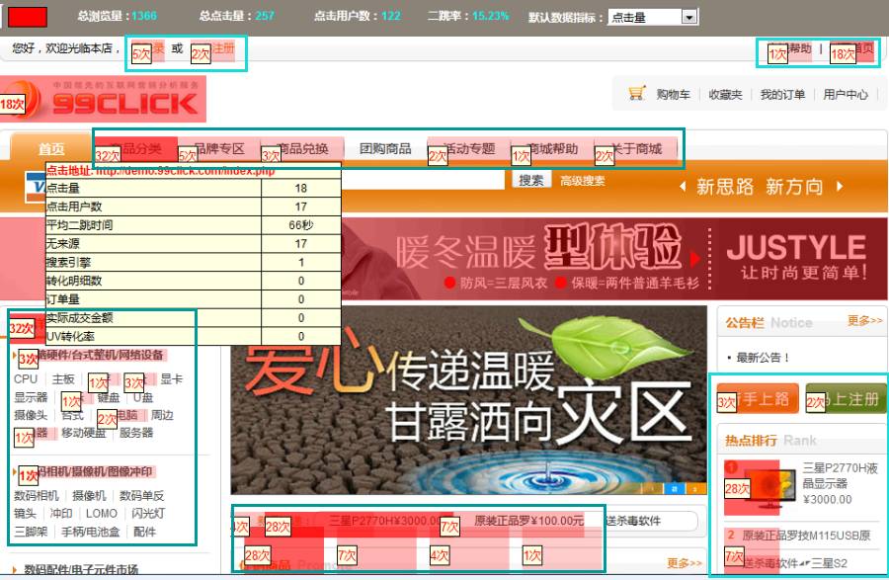Open the 周边 category
Screen dimensions: 889x580
[x=162, y=415]
